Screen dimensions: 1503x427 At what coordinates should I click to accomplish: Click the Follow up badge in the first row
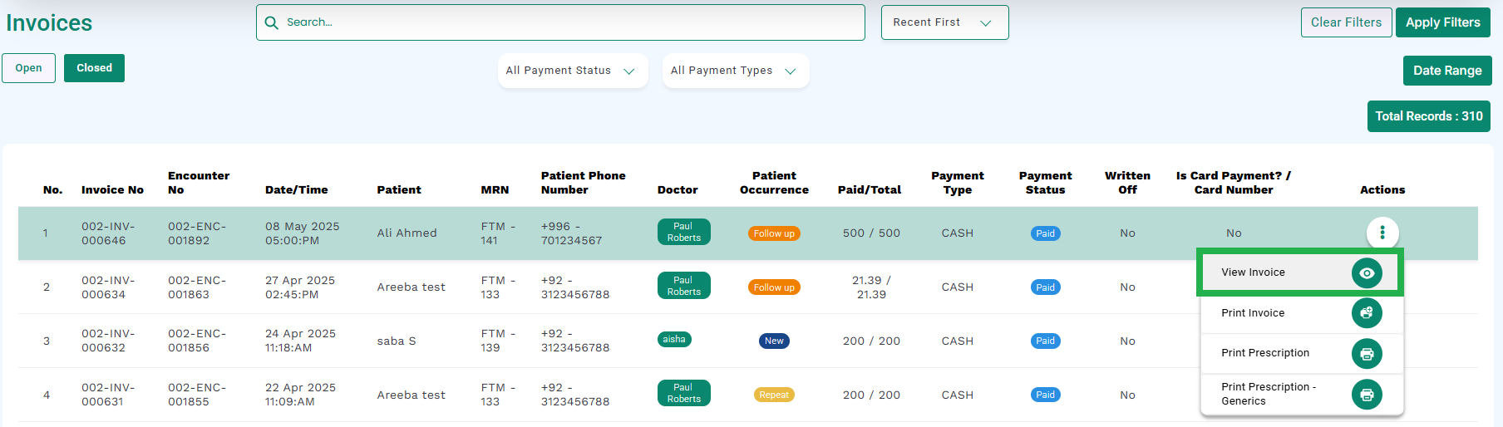(774, 233)
